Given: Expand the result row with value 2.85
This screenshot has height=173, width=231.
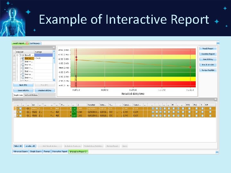Looking at the screenshot, I should (x=17, y=108).
